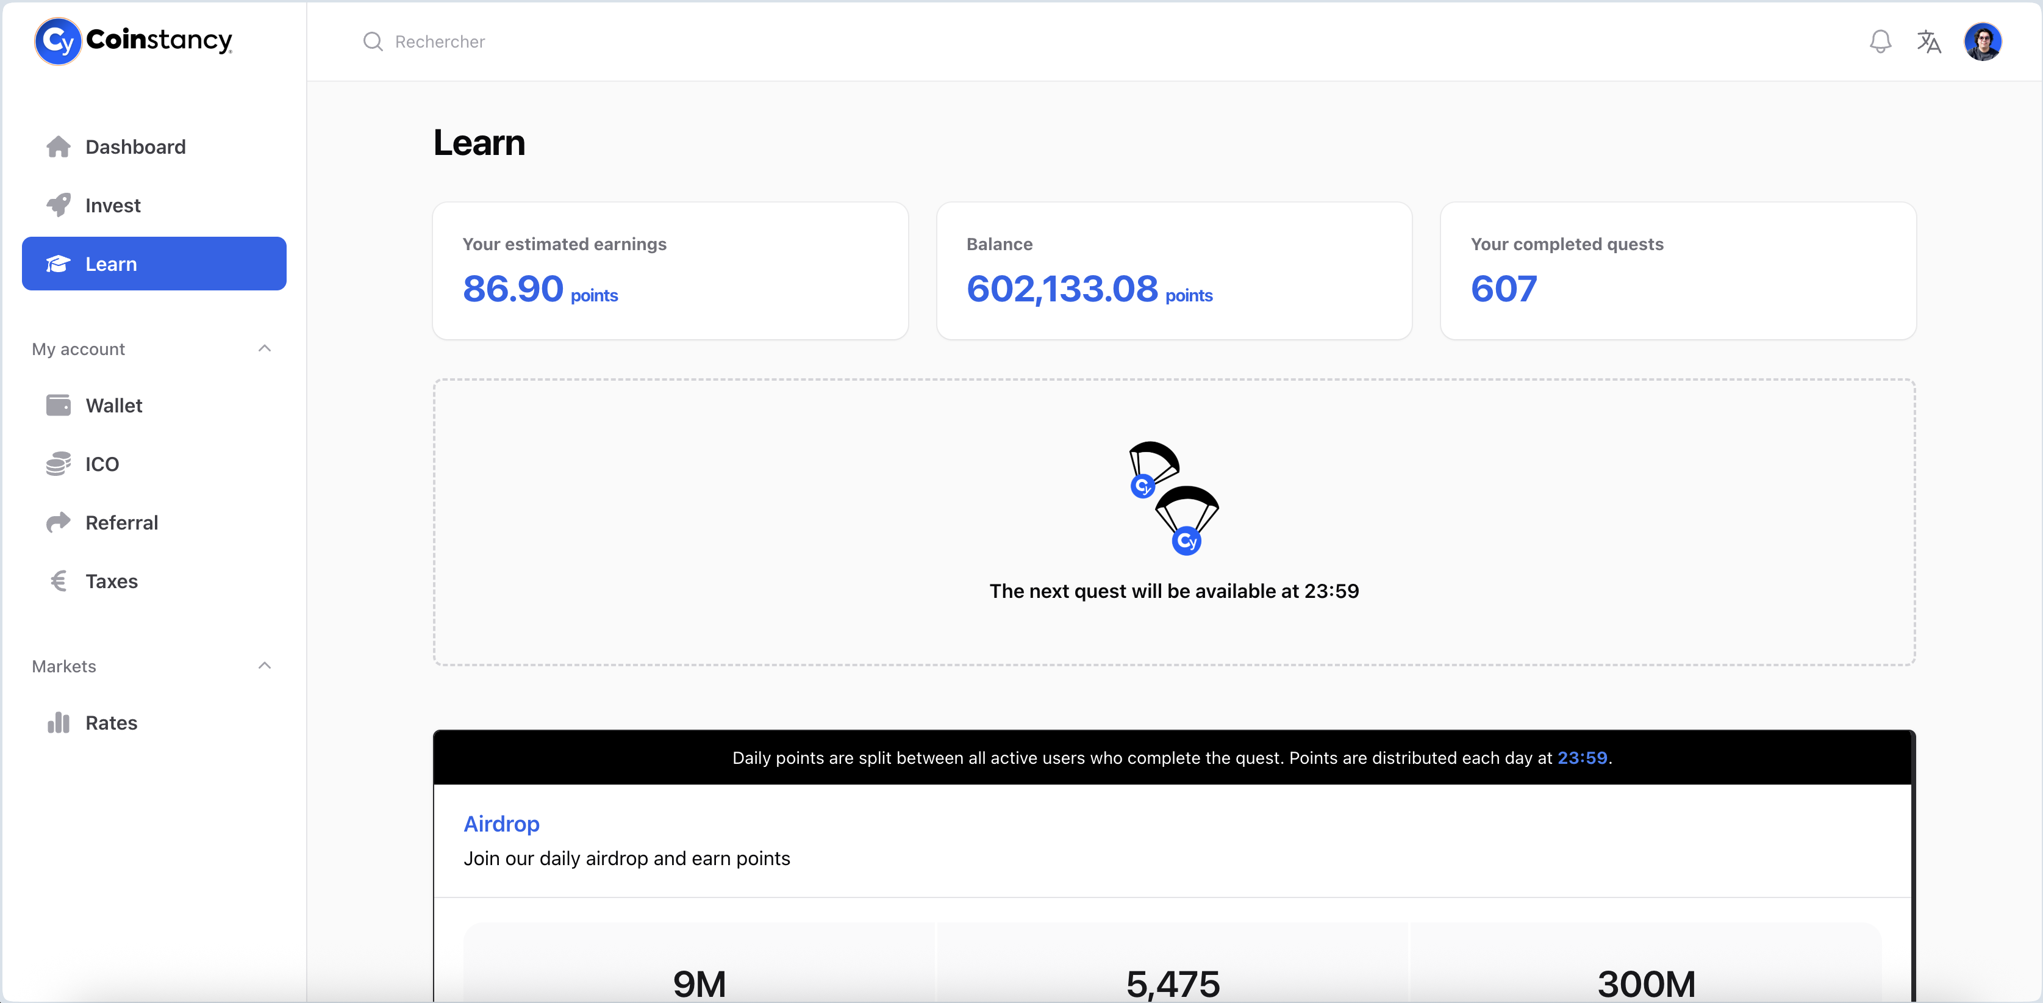Click the Wallet icon in sidebar
The height and width of the screenshot is (1003, 2043).
[x=58, y=406]
